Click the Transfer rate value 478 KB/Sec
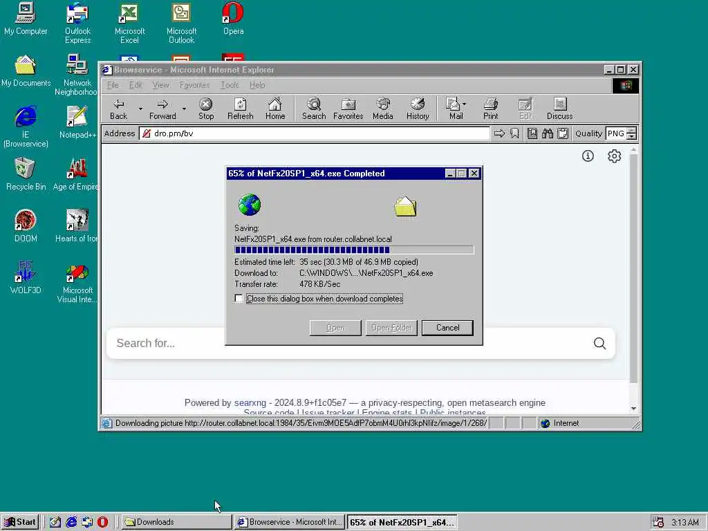 click(319, 284)
